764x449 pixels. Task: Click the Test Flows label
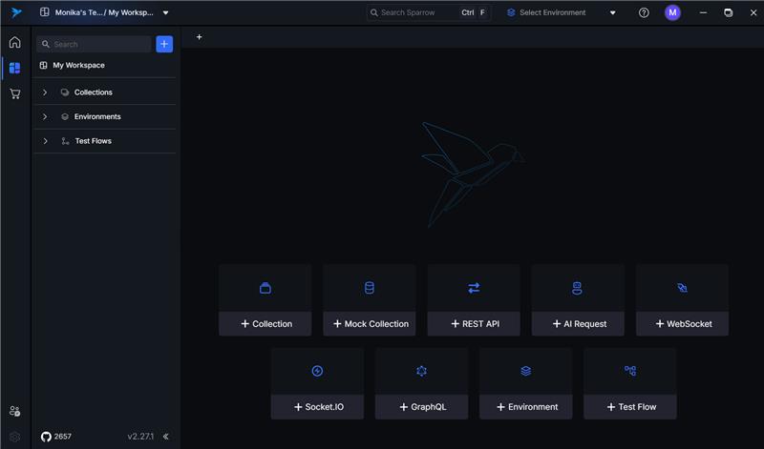(93, 141)
